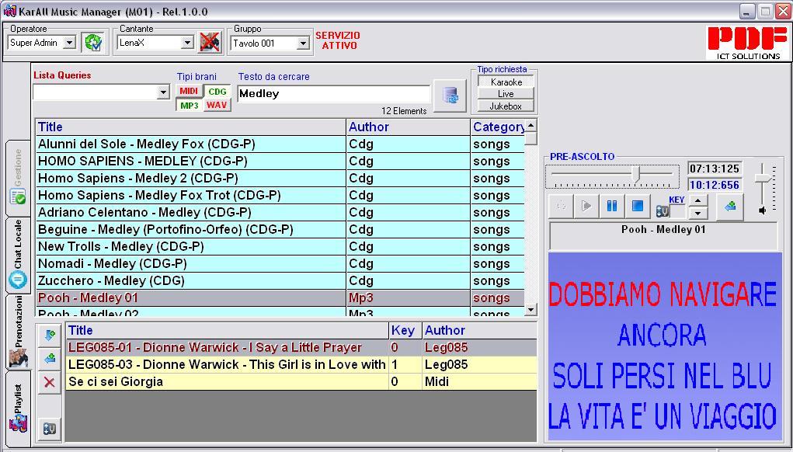The image size is (793, 452).
Task: Select Beguine - Medley (Portofino-Orfeo) row
Action: pyautogui.click(x=280, y=230)
